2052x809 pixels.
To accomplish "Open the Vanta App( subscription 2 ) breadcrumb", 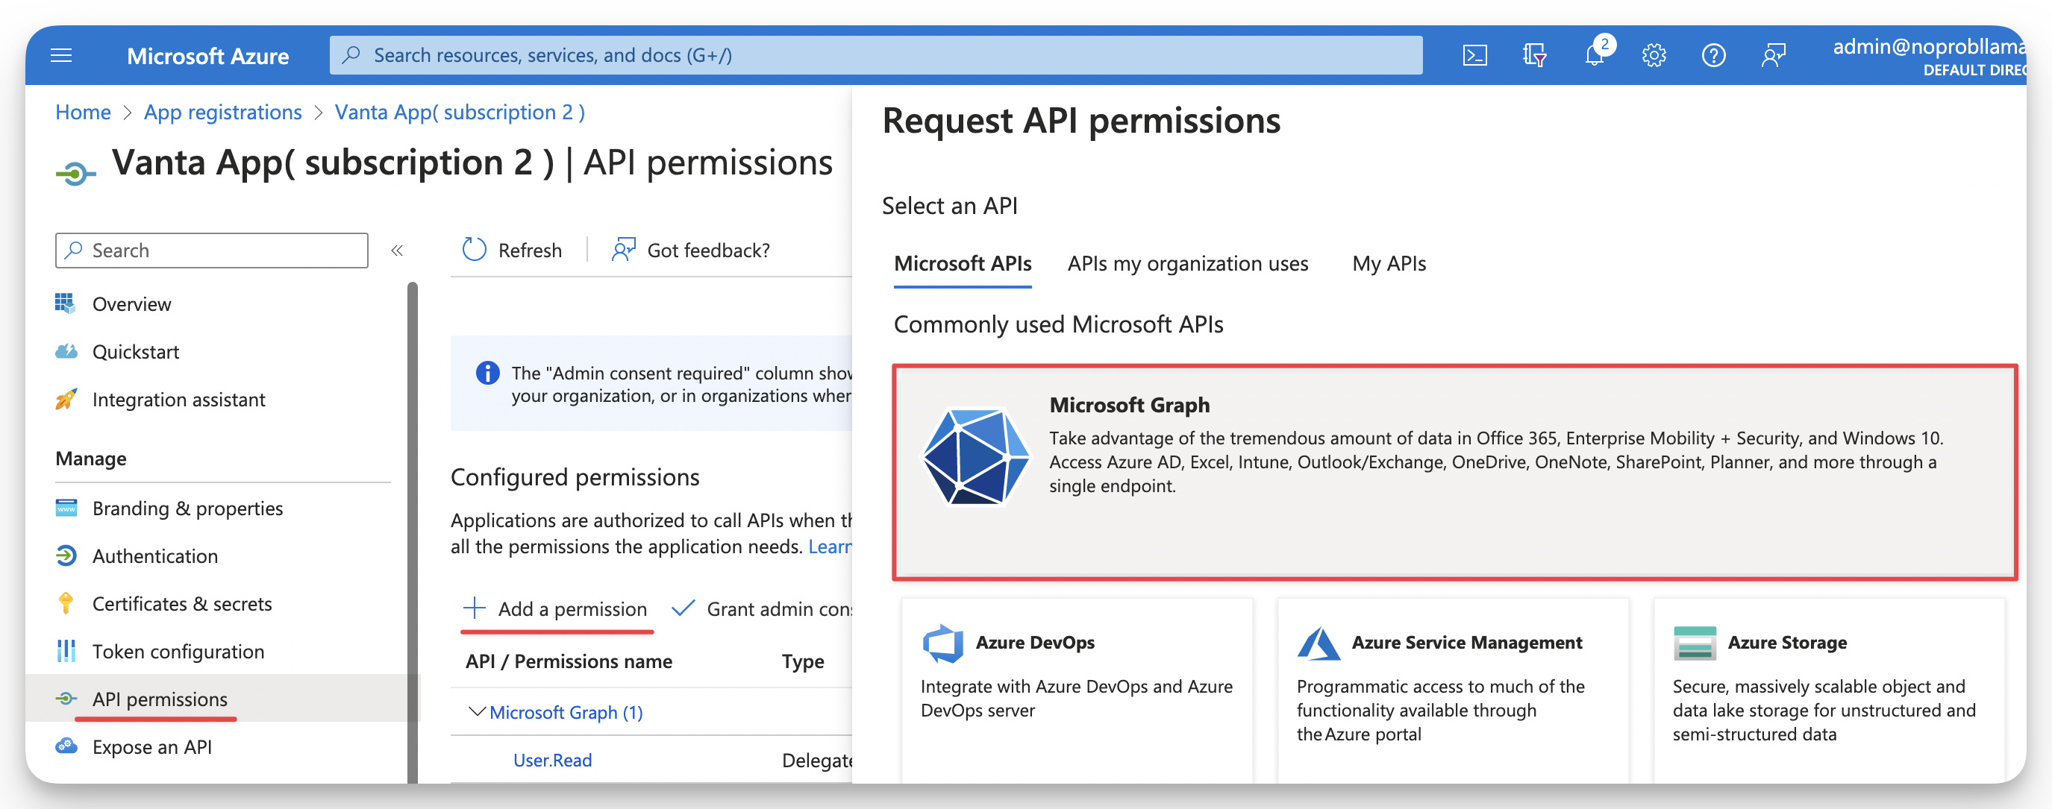I will (x=460, y=113).
